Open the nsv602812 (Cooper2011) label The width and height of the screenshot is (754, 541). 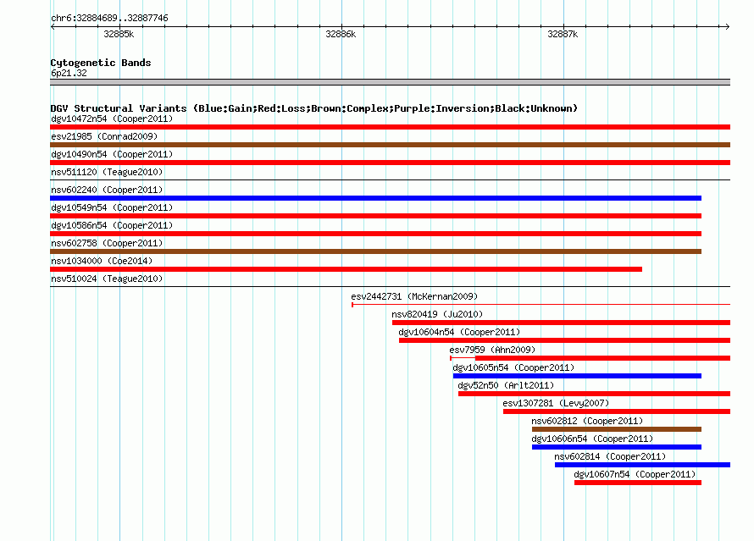tap(587, 421)
